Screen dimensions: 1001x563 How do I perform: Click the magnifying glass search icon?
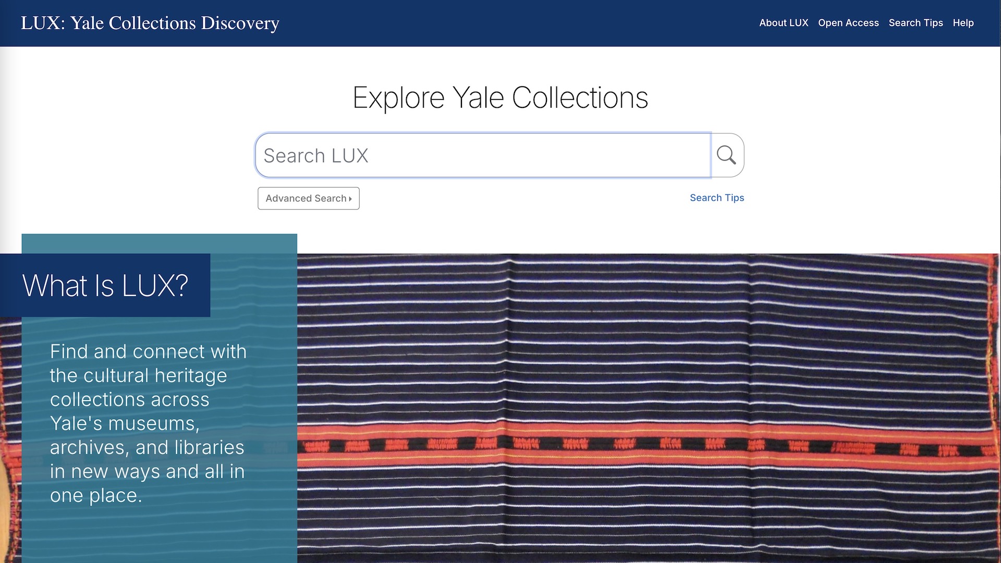pyautogui.click(x=726, y=155)
